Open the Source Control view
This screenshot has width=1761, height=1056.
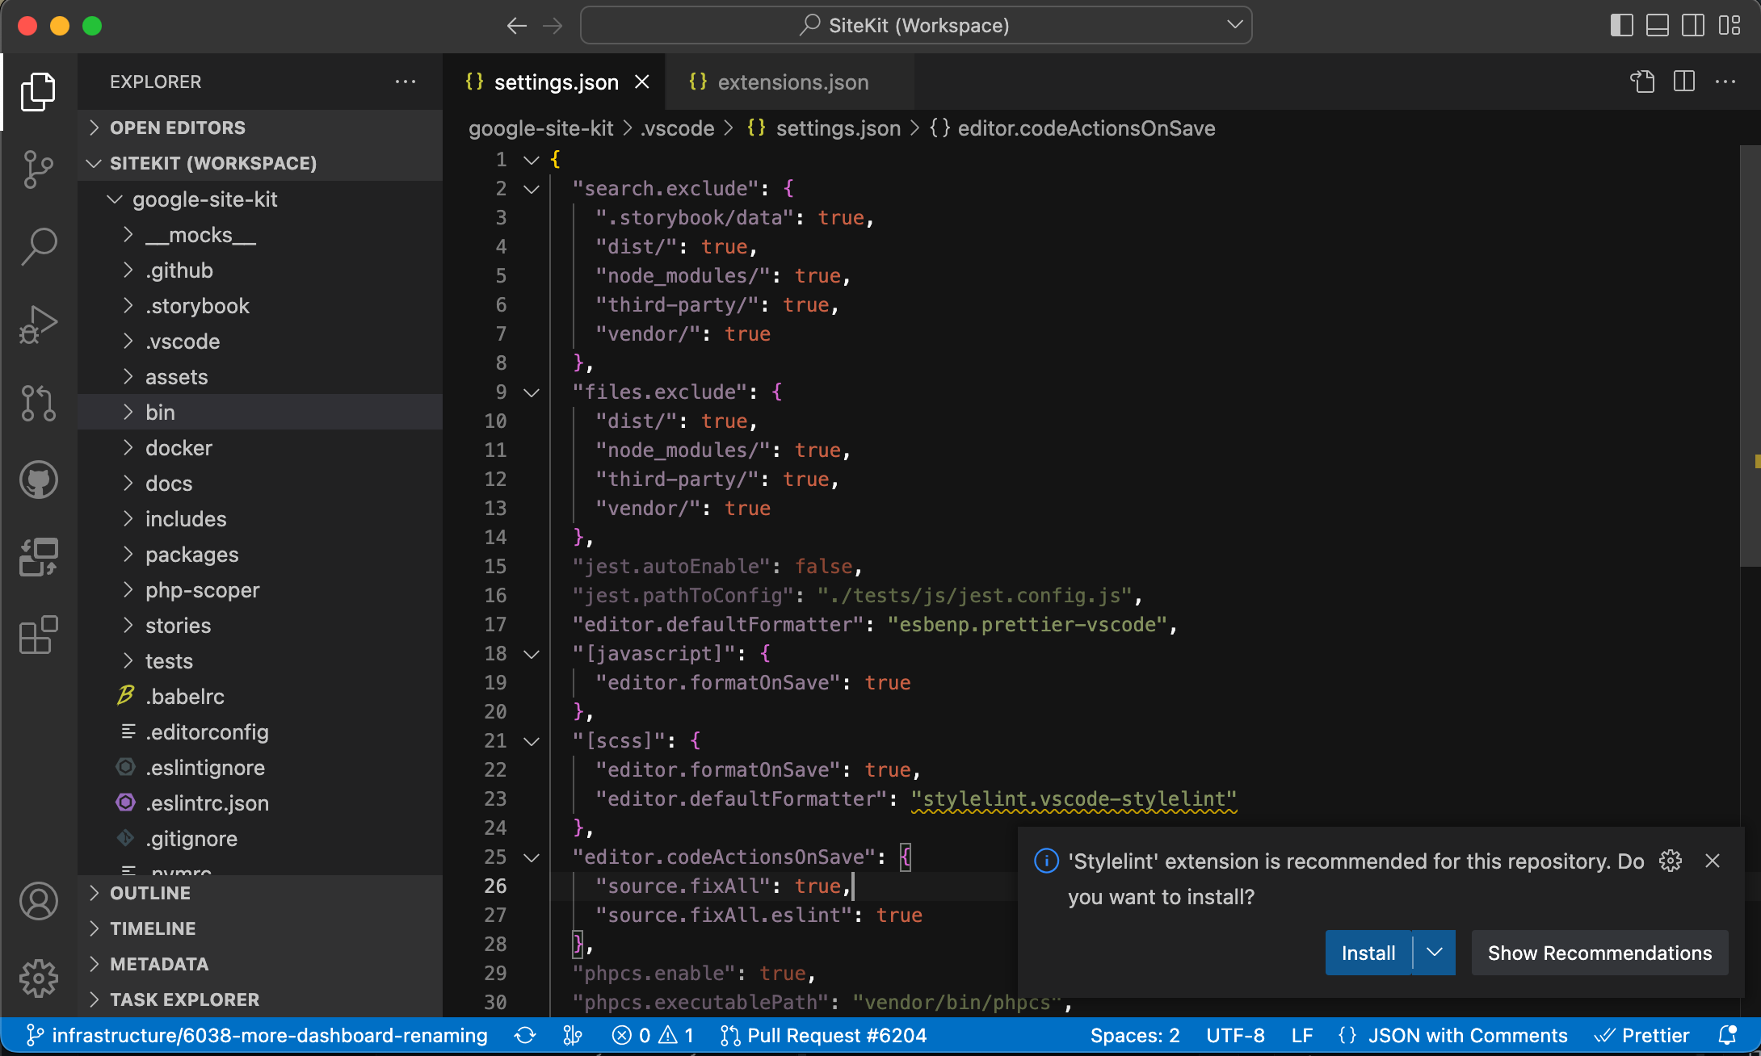pos(38,169)
